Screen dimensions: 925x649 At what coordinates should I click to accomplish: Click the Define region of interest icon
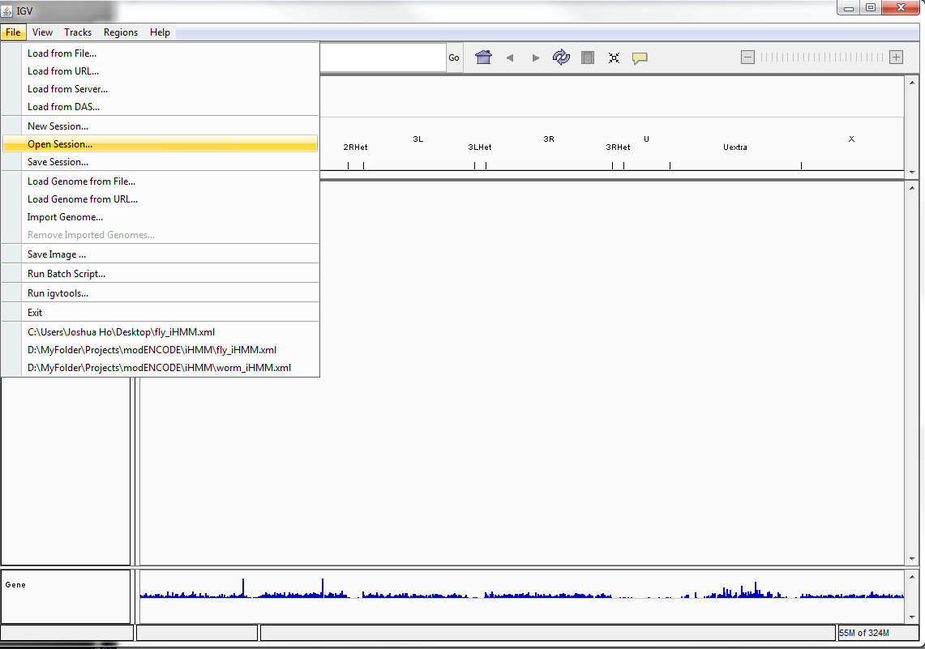pyautogui.click(x=588, y=58)
